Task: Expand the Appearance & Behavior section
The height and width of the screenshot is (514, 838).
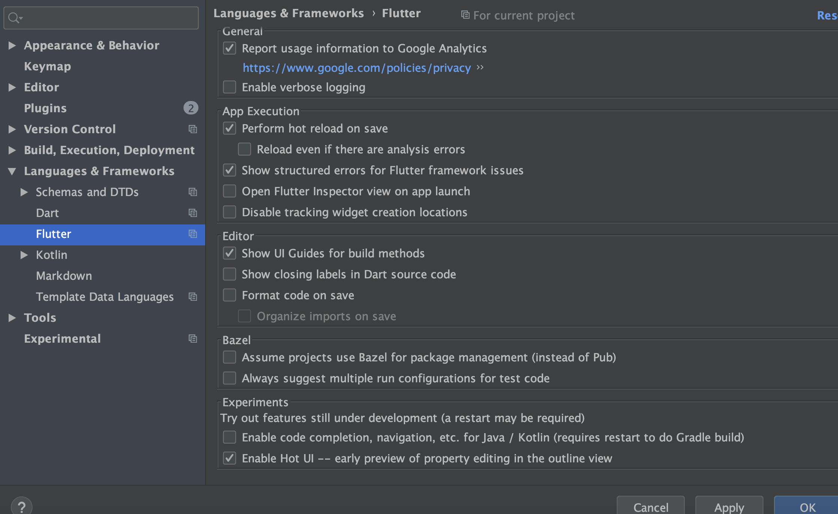Action: coord(12,45)
